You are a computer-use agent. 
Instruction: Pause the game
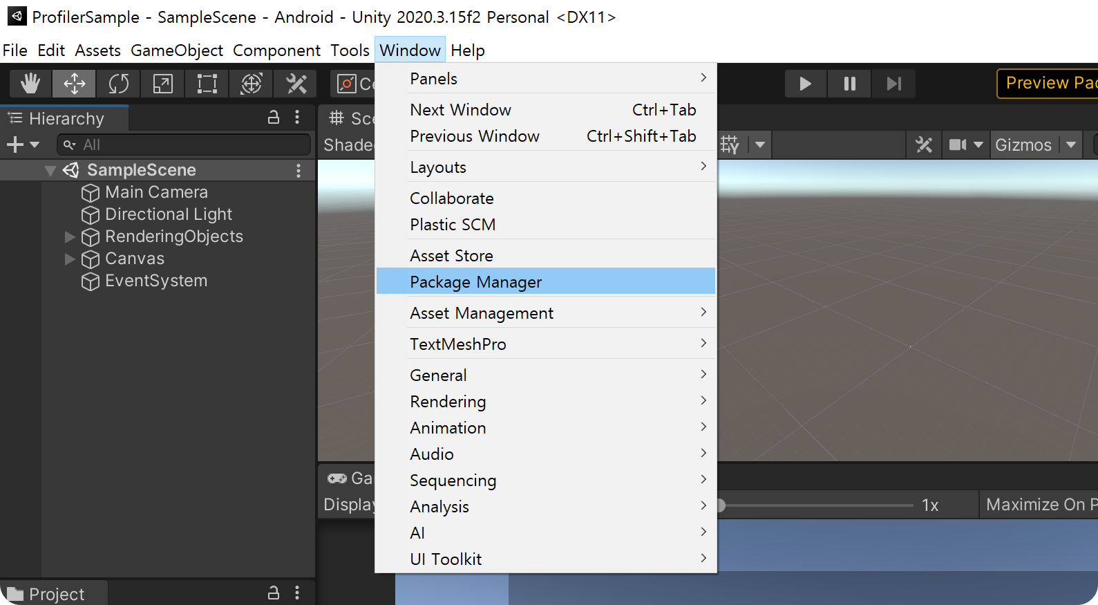pyautogui.click(x=849, y=84)
